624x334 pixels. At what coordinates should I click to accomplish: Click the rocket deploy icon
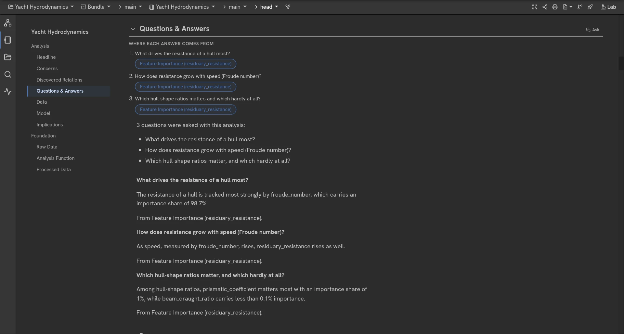(x=590, y=7)
